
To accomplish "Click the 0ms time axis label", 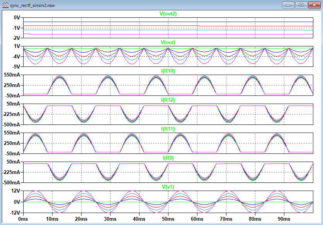I will [x=23, y=218].
